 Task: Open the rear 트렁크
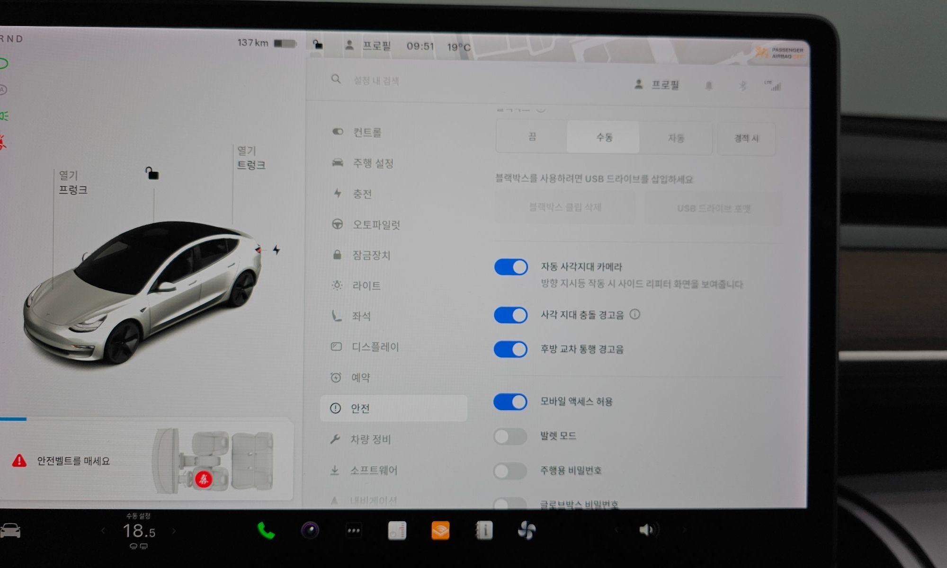click(x=251, y=158)
